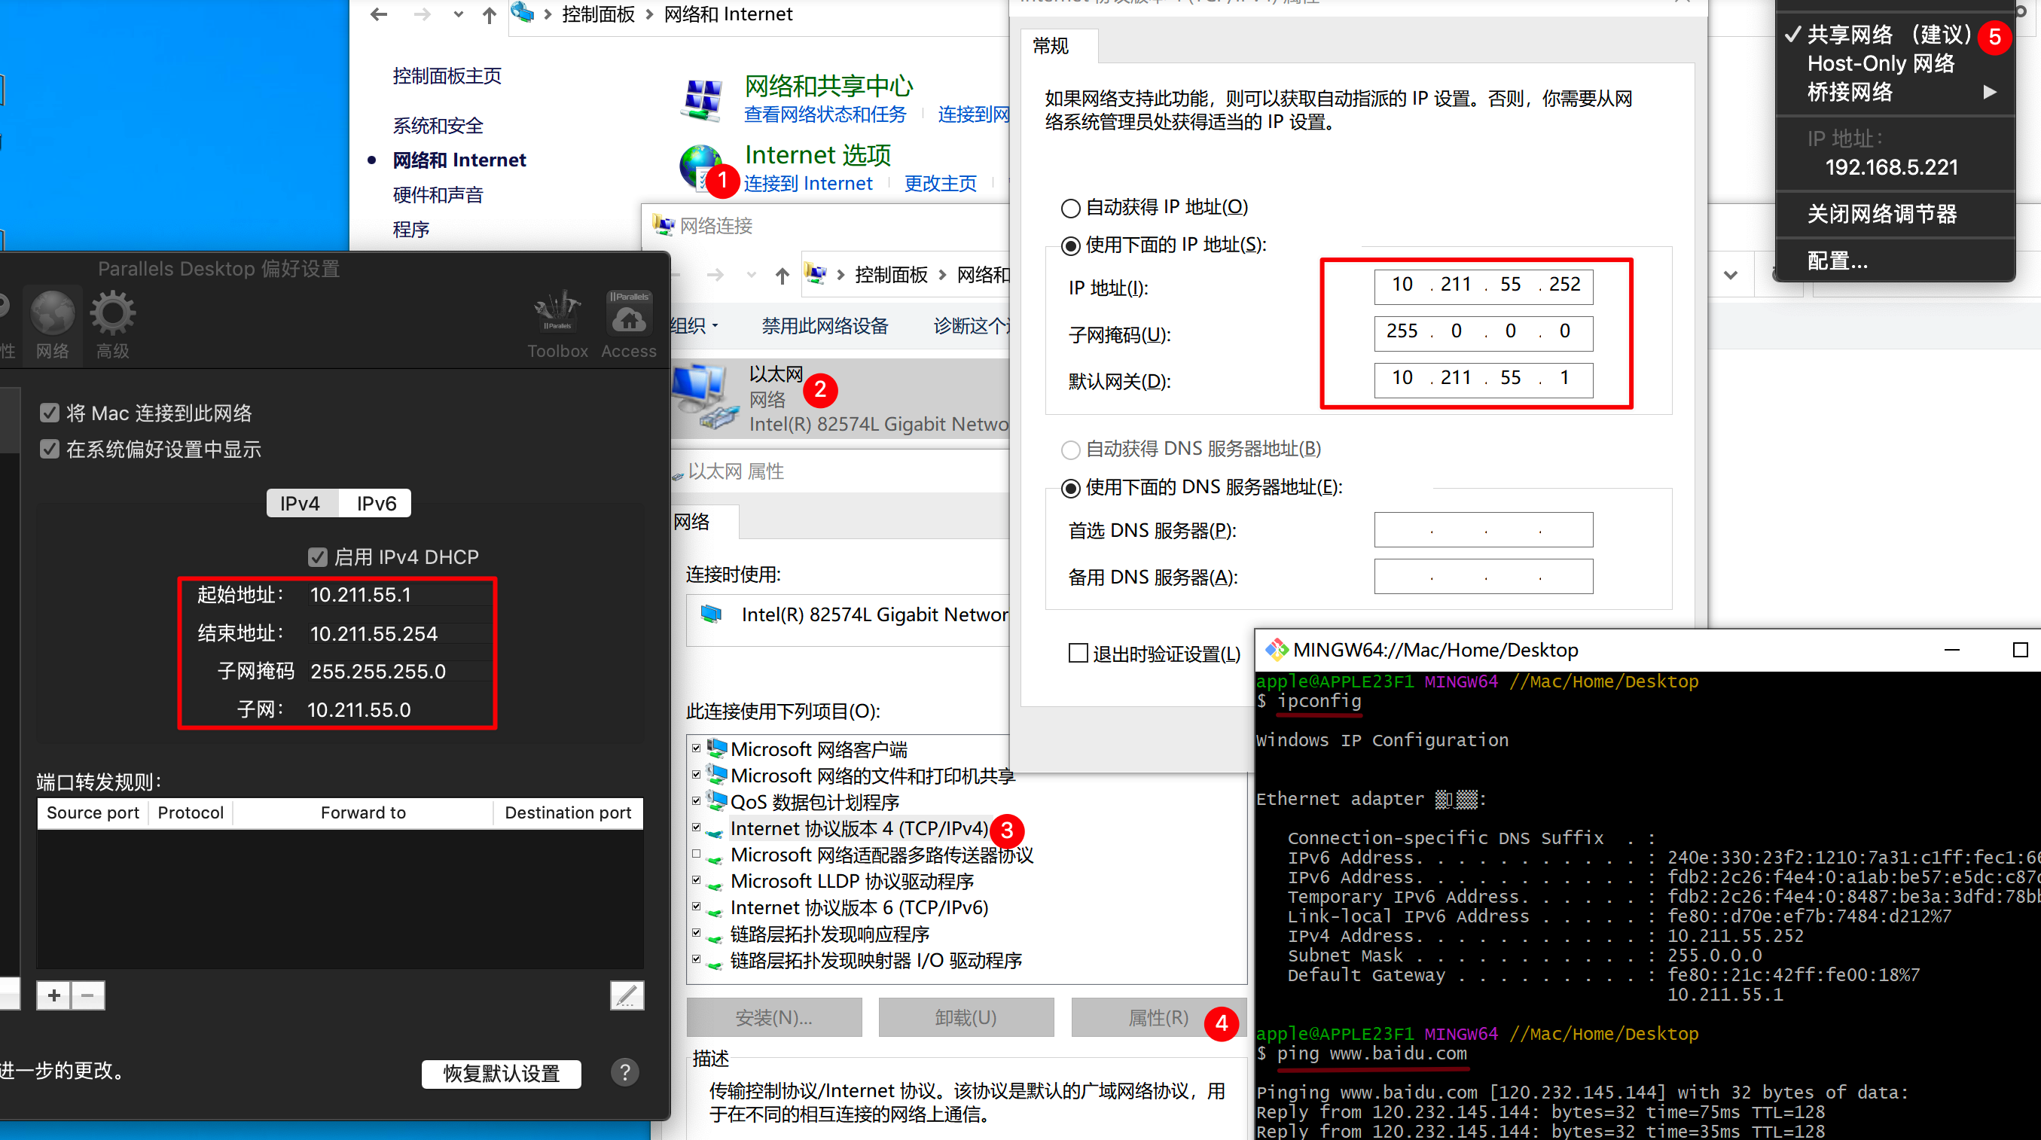
Task: Click Control Panel Home link
Action: pyautogui.click(x=447, y=76)
